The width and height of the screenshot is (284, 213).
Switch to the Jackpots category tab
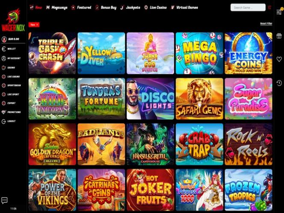click(x=130, y=8)
